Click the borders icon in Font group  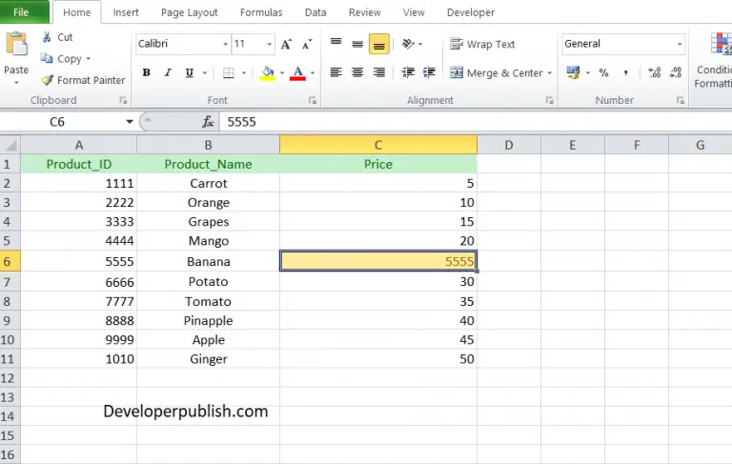(x=229, y=73)
